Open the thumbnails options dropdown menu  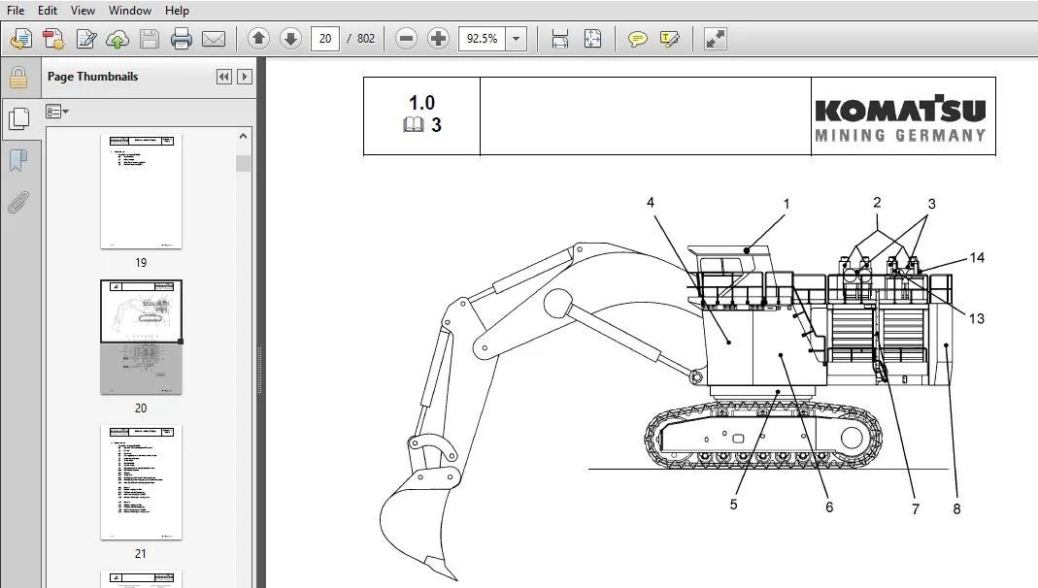tap(57, 112)
